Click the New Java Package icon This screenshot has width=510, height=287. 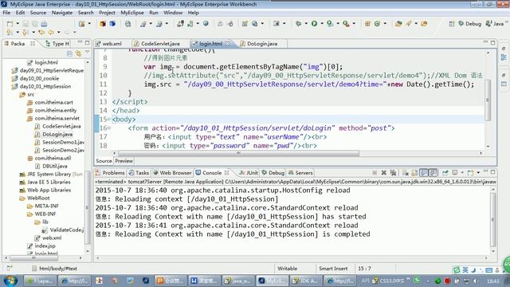click(x=367, y=24)
